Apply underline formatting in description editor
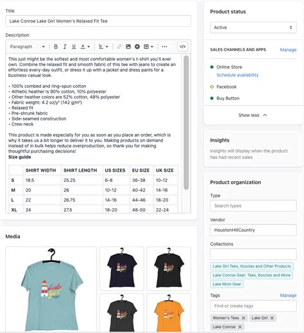Screen dimensions: 304x333 point(74,47)
